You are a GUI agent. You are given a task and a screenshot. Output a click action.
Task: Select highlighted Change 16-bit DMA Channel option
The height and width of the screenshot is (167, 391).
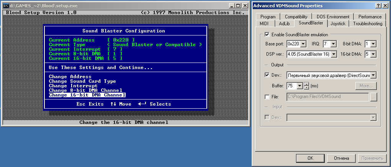pyautogui.click(x=87, y=95)
